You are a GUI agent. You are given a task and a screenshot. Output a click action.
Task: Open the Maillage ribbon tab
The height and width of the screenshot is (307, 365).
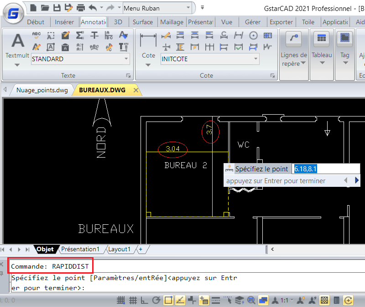click(x=172, y=22)
